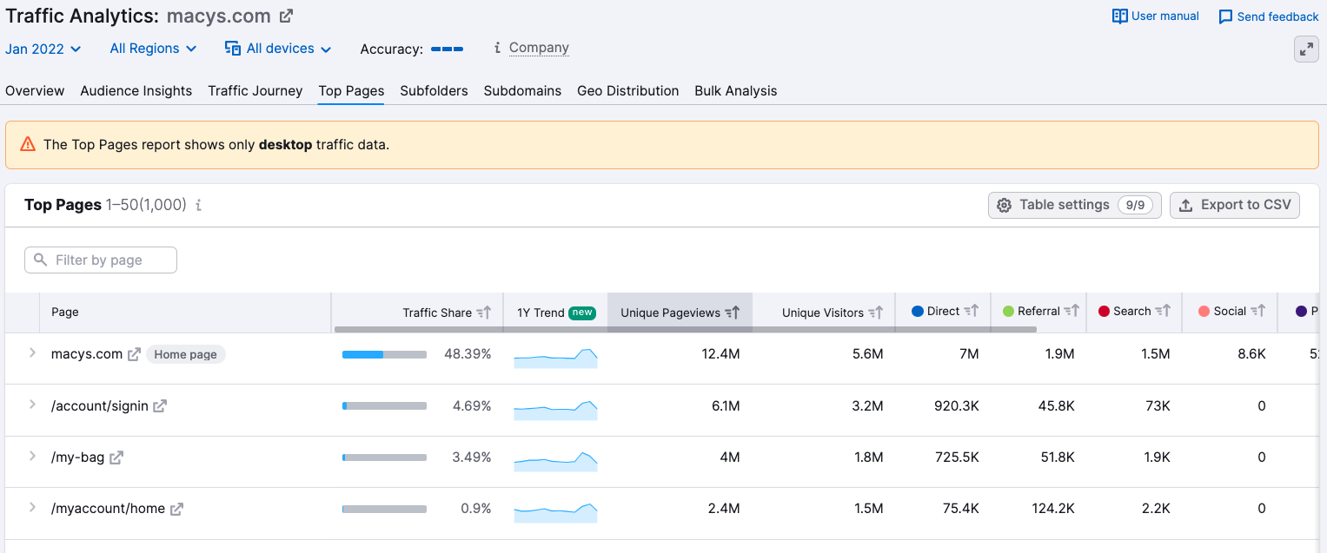Click the Filter by page input field
The height and width of the screenshot is (553, 1327).
(x=101, y=260)
